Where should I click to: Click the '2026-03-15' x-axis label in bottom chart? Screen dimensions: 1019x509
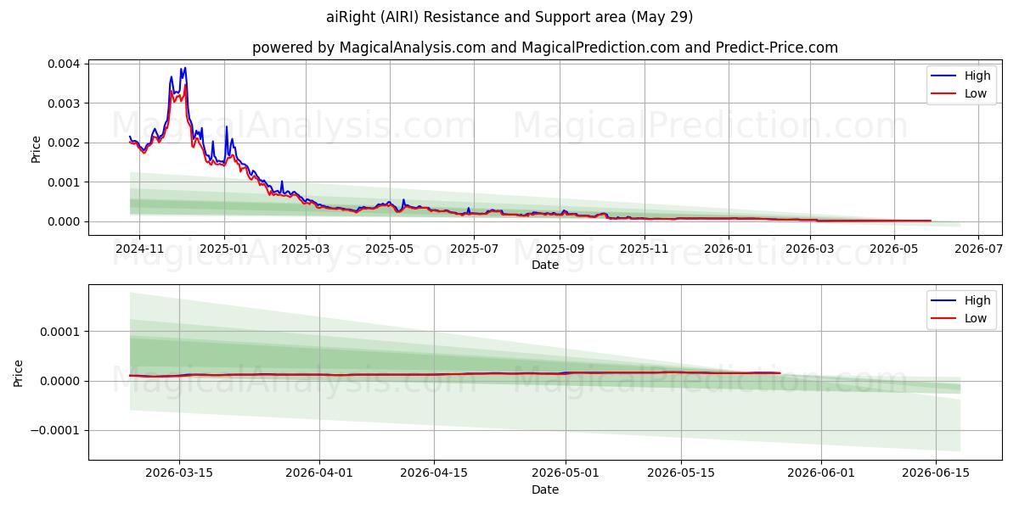[x=179, y=474]
